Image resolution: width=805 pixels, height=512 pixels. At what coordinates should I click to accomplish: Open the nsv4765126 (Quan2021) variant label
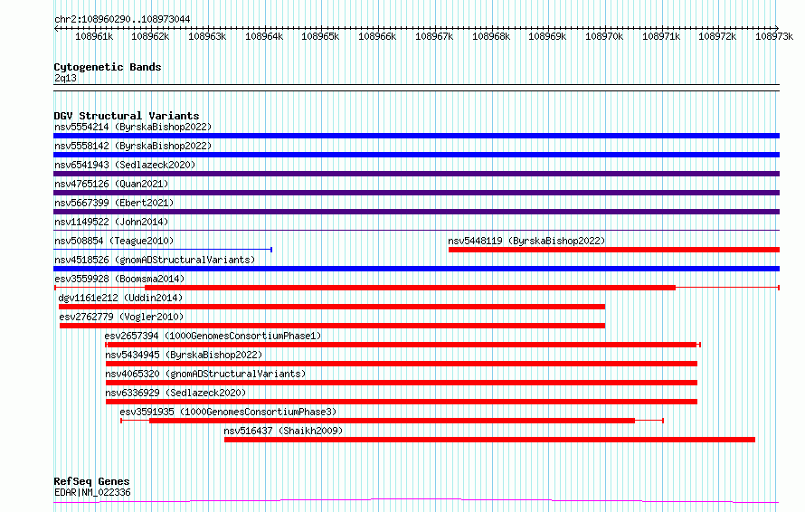(x=111, y=184)
